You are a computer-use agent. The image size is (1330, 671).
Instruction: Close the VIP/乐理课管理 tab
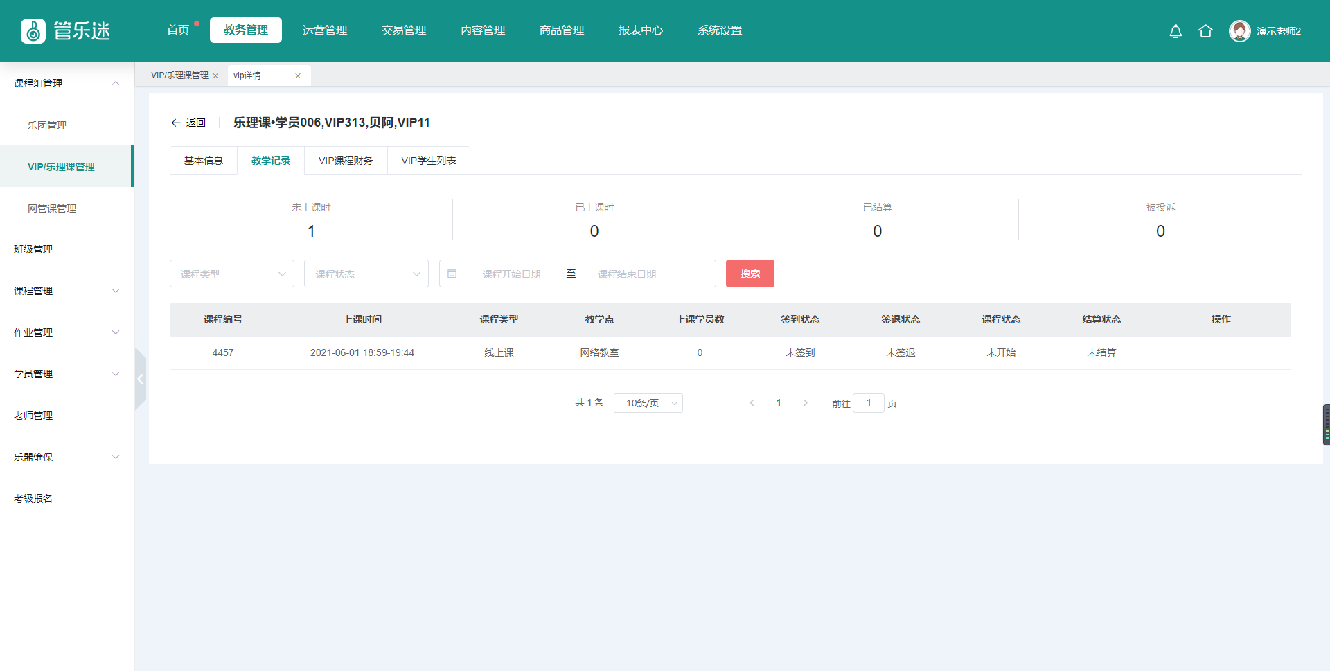(x=215, y=76)
